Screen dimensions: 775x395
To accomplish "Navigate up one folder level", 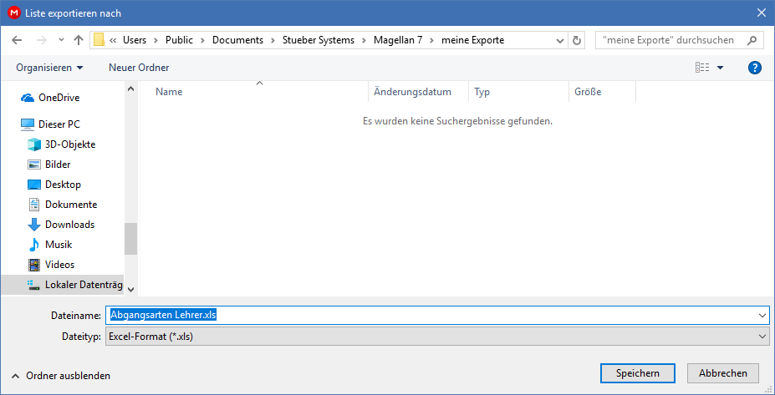I will (78, 40).
